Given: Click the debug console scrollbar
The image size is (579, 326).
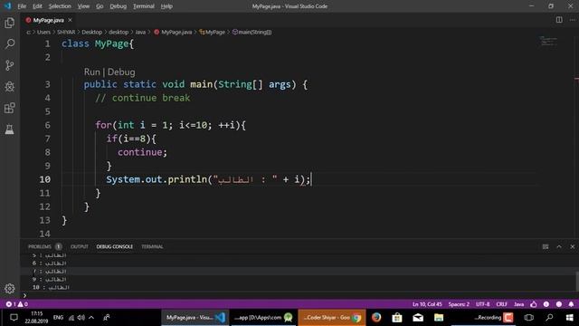Looking at the screenshot, I should 576,282.
